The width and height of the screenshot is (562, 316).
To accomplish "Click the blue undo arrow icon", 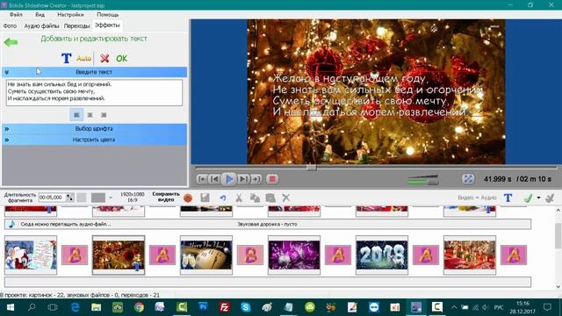I will click(223, 197).
